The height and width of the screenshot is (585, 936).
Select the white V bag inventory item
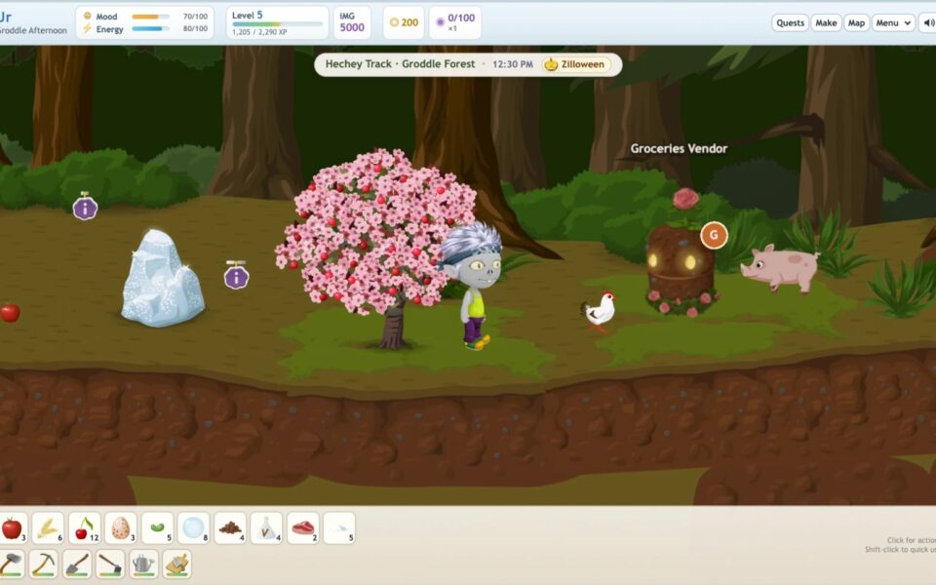pos(266,528)
